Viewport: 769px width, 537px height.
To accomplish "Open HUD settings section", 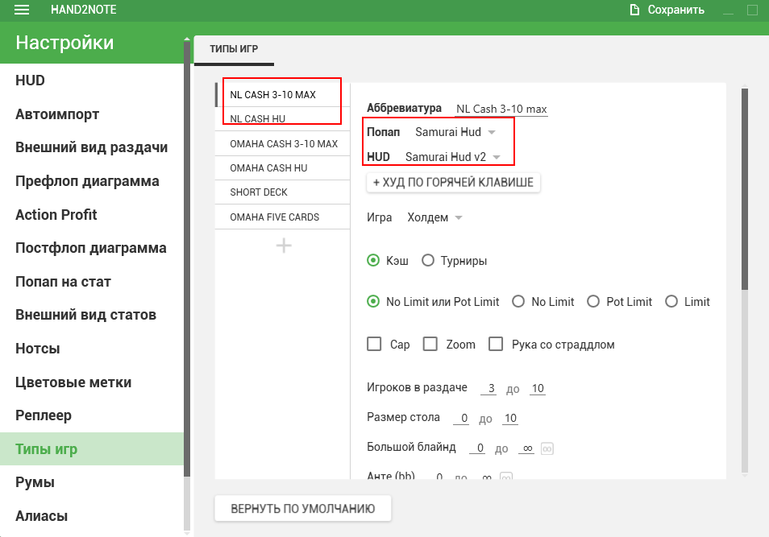I will pos(92,81).
